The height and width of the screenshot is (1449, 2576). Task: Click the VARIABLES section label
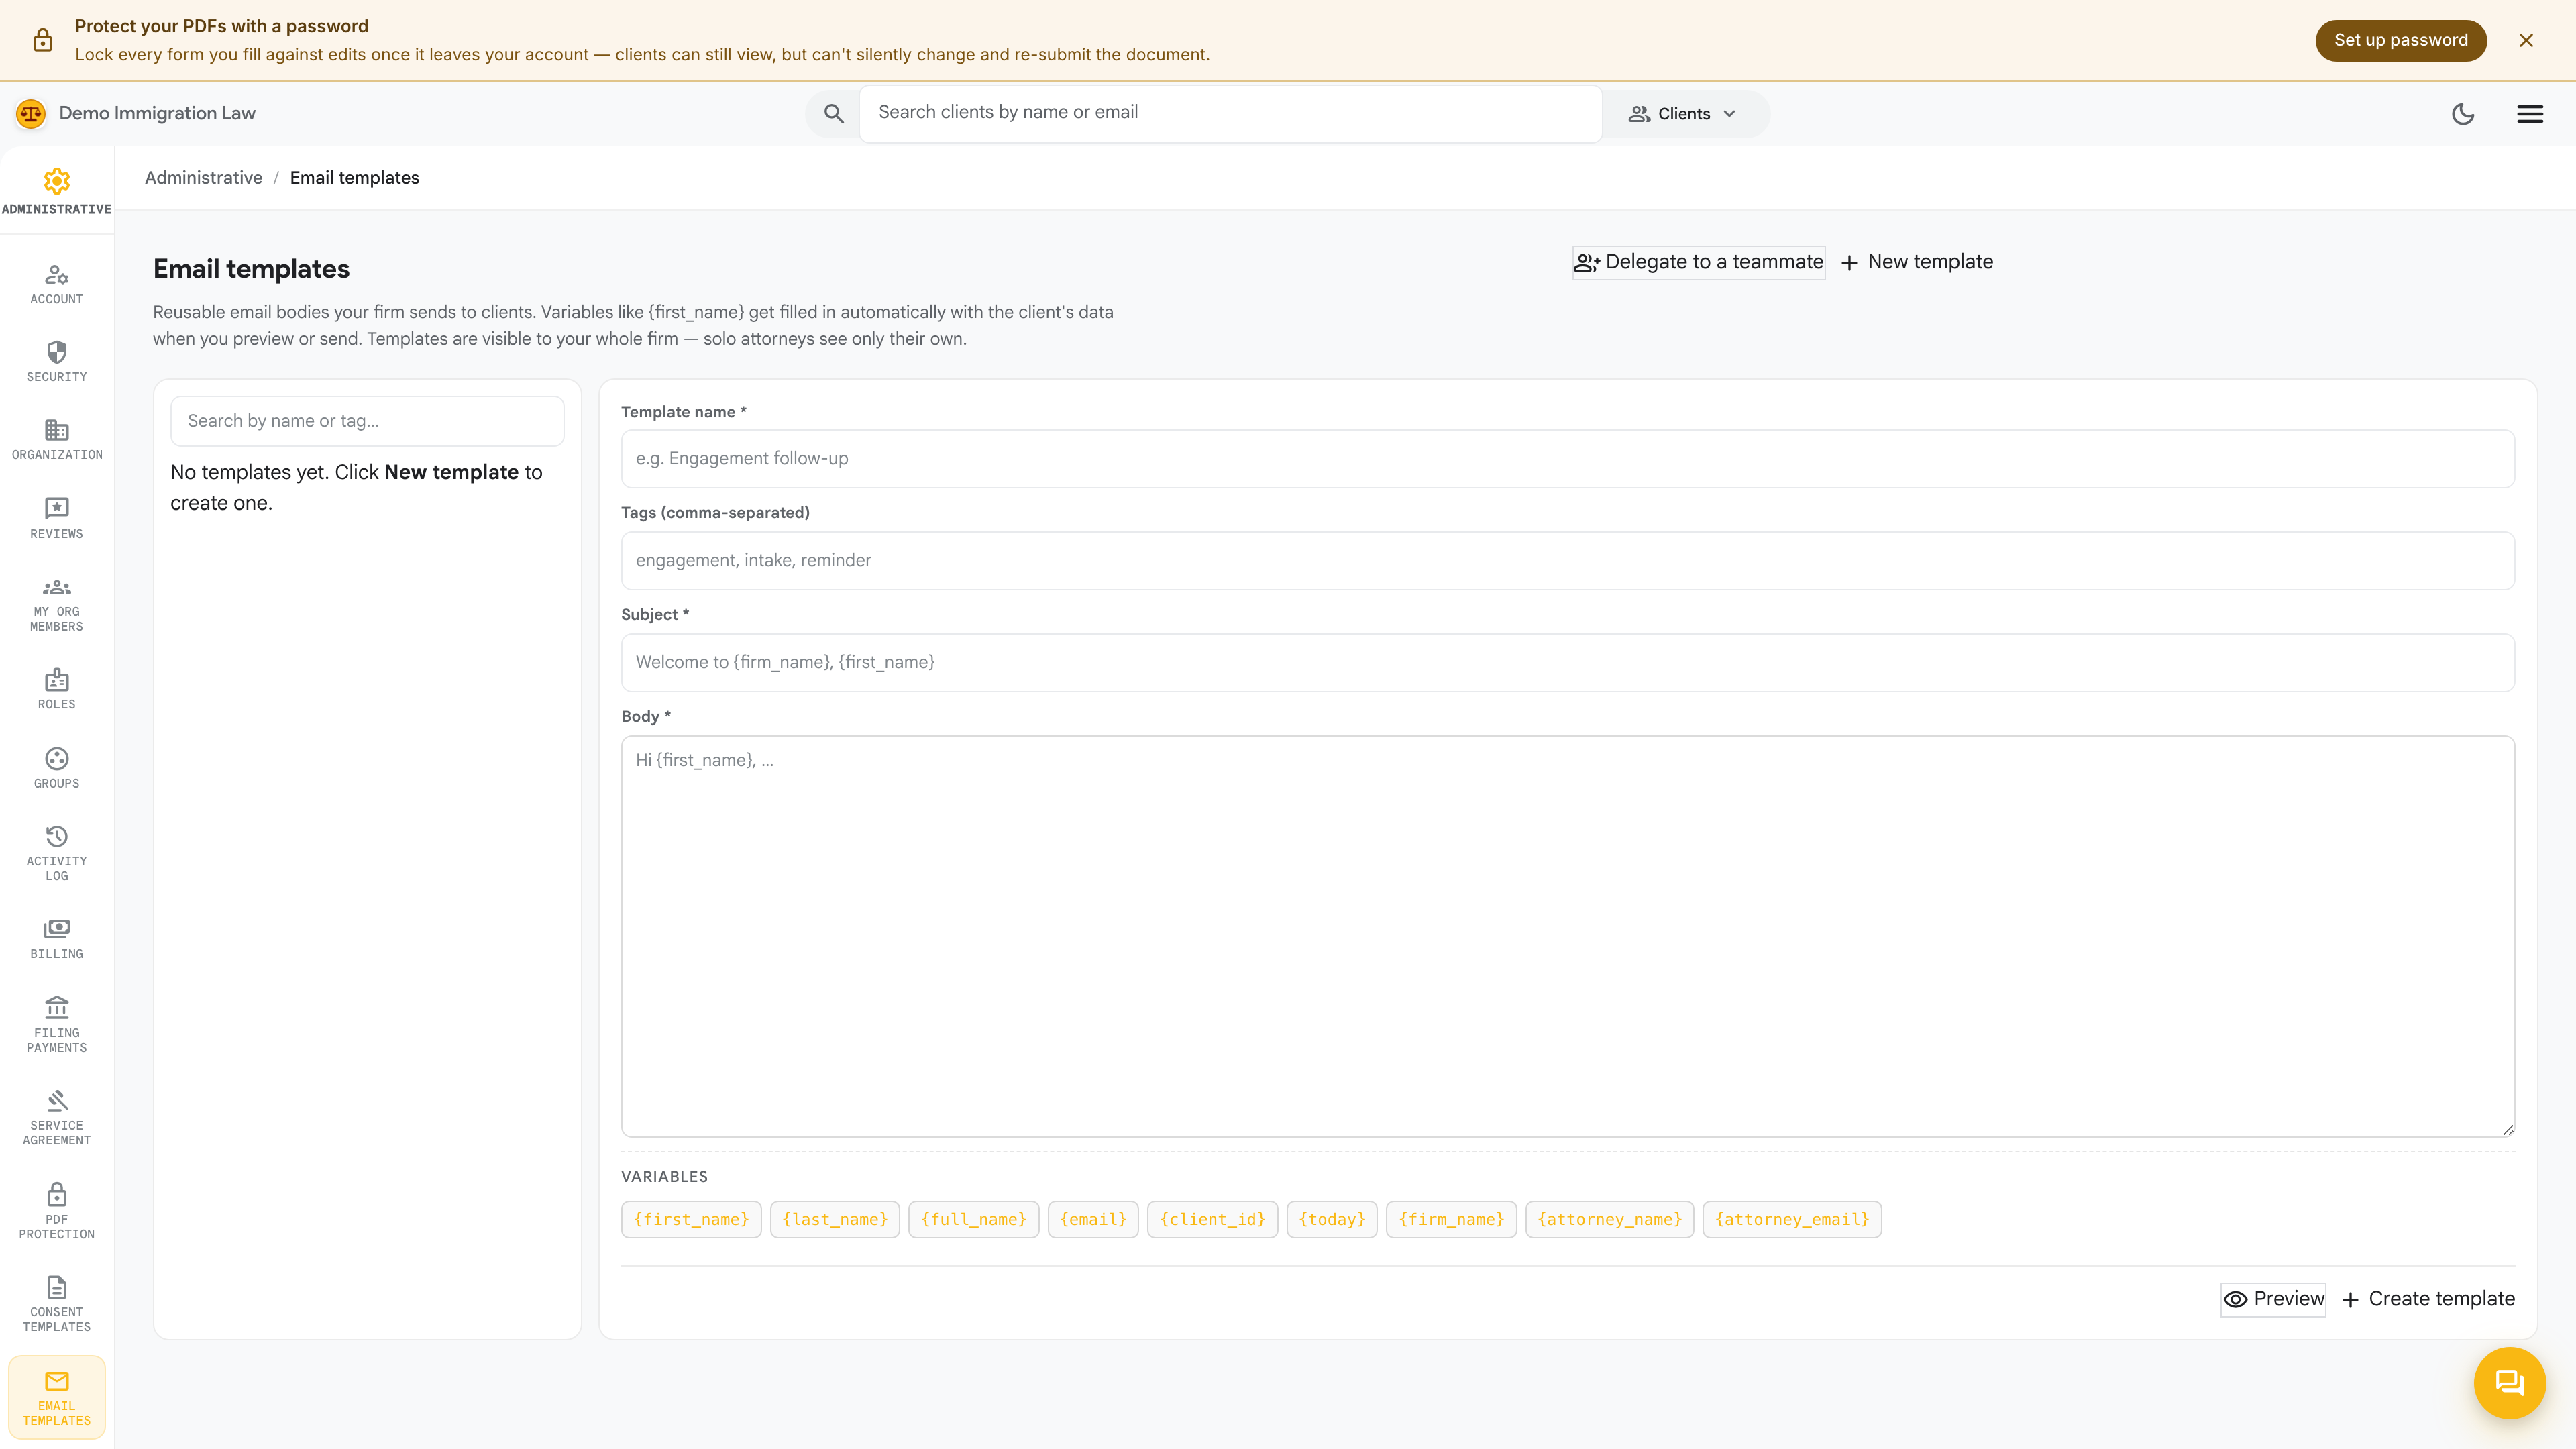click(664, 1177)
